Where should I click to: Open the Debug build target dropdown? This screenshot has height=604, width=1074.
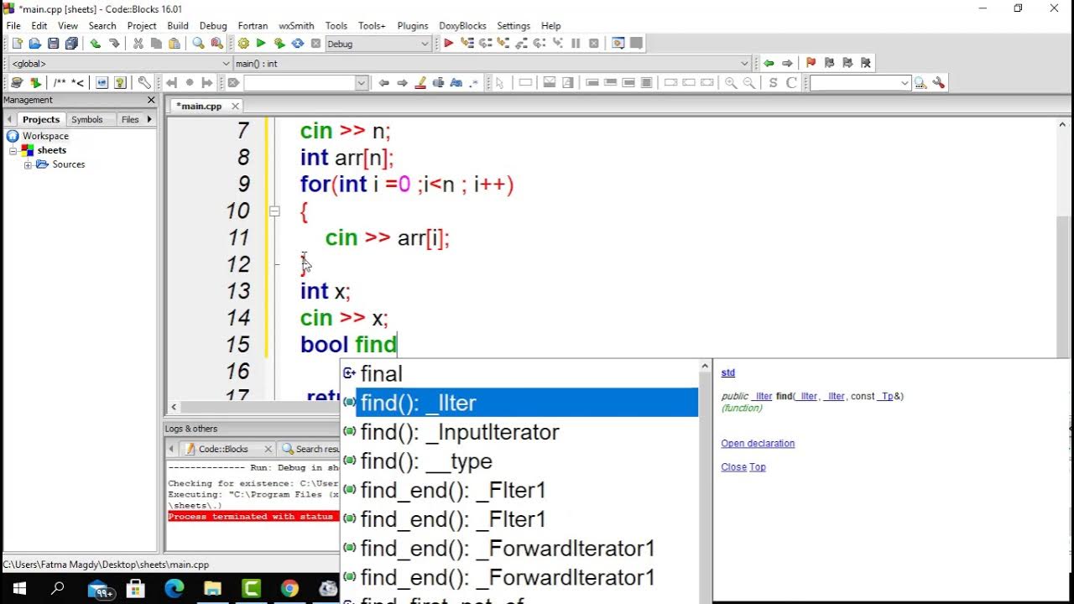[x=425, y=44]
